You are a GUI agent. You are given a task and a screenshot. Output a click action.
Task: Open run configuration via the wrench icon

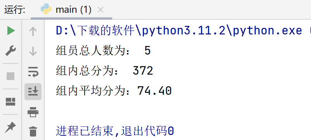[10, 51]
